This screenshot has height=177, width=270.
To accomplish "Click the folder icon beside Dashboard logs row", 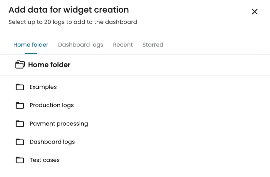I will coord(20,142).
